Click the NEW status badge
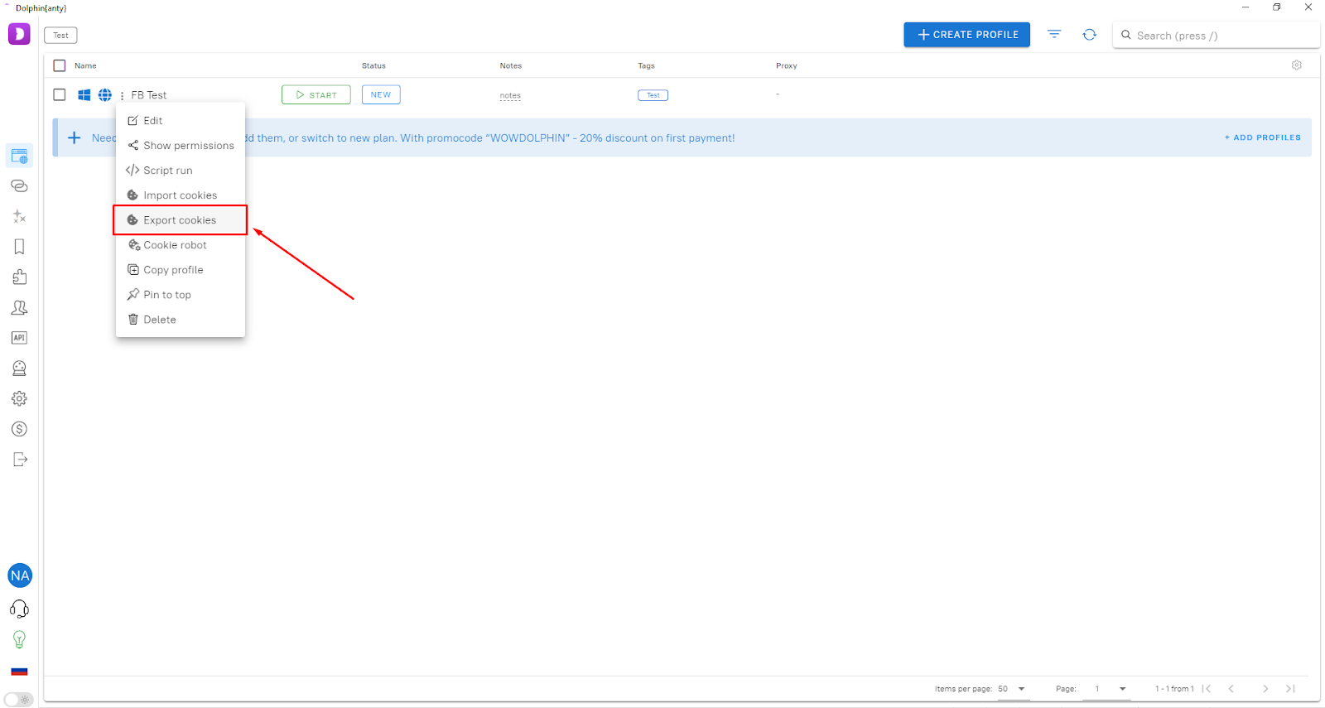This screenshot has width=1325, height=708. [381, 94]
